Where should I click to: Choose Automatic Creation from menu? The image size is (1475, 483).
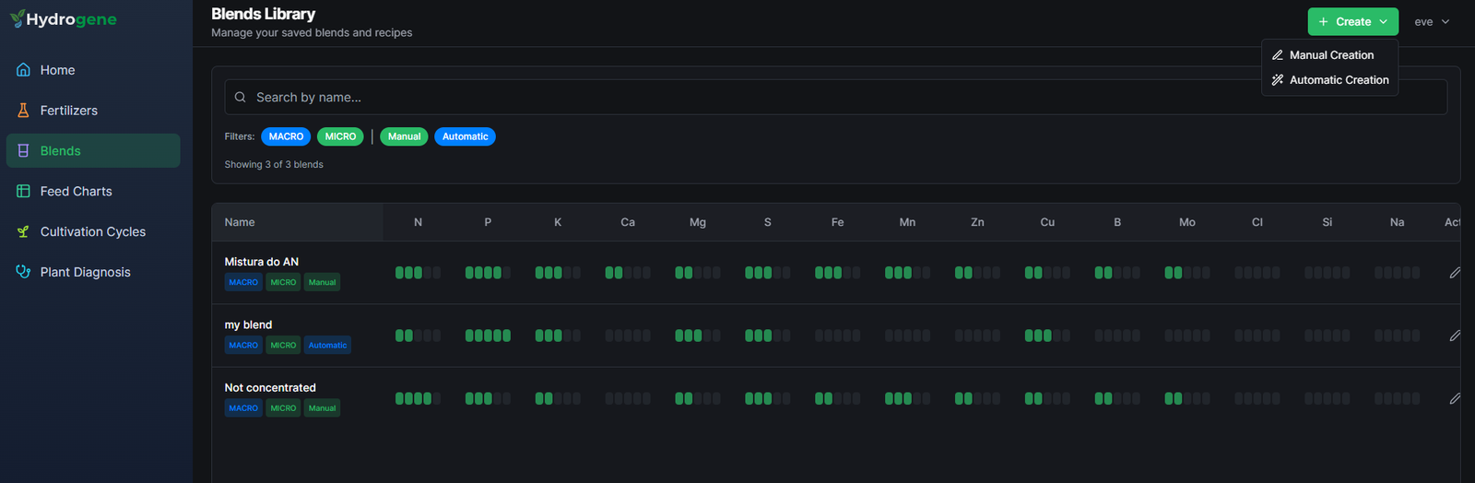click(1329, 80)
